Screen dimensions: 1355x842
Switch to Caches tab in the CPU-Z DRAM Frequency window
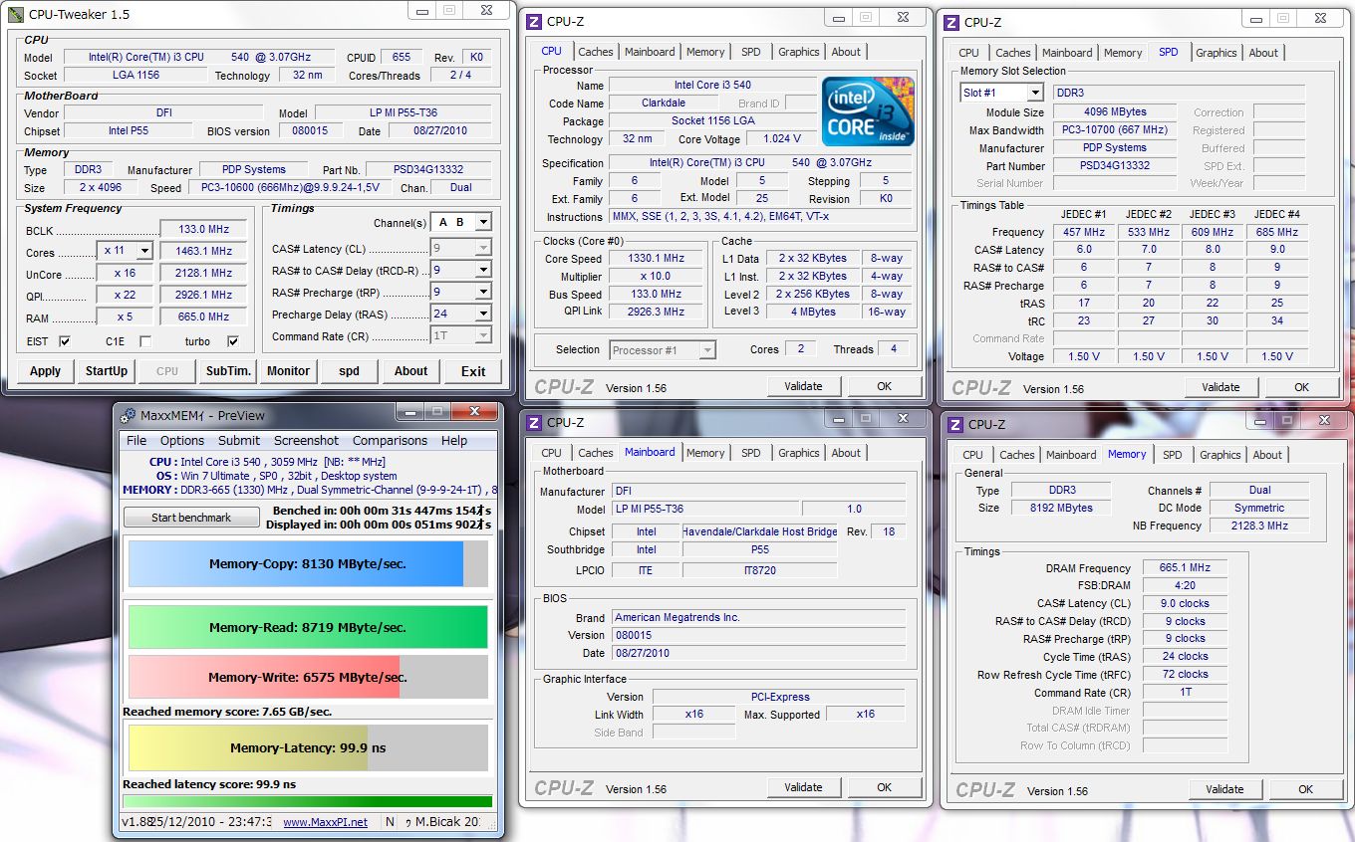(x=1017, y=455)
